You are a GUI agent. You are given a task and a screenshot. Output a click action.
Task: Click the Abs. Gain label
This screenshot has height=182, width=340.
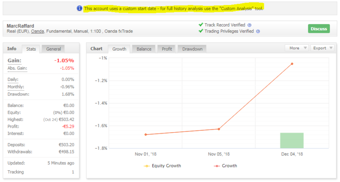point(17,68)
